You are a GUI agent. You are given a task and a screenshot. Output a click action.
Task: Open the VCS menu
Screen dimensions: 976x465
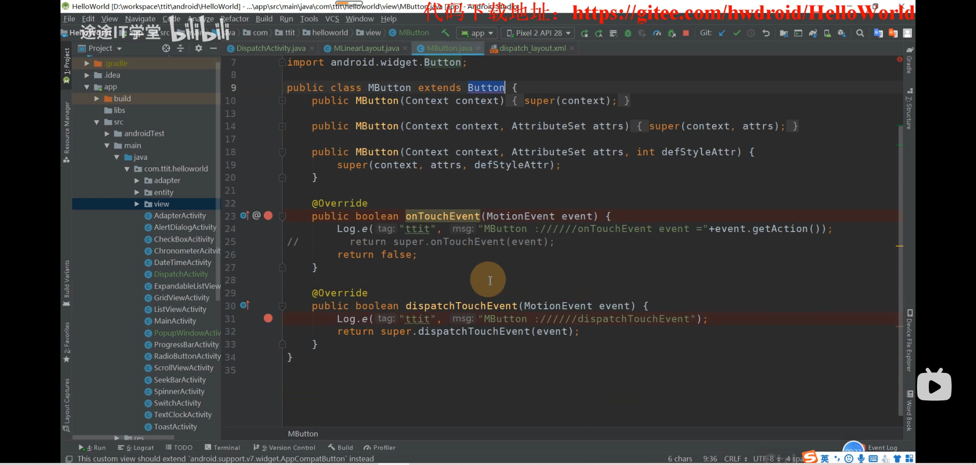click(x=332, y=19)
